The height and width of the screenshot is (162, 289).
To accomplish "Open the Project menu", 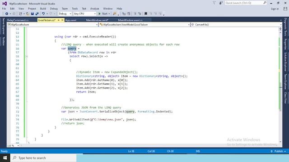I will pos(32,9).
